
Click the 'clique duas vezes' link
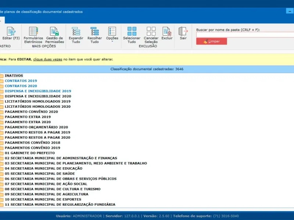tap(47, 59)
